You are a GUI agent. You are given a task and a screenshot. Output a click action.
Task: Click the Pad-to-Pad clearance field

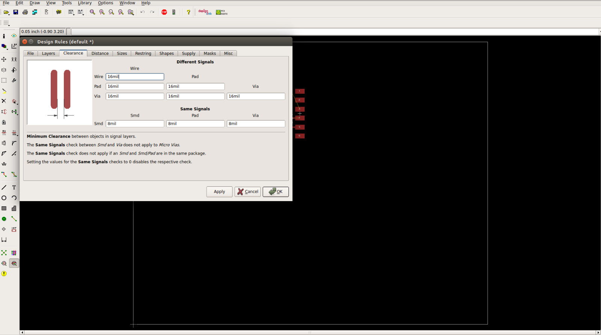click(195, 86)
